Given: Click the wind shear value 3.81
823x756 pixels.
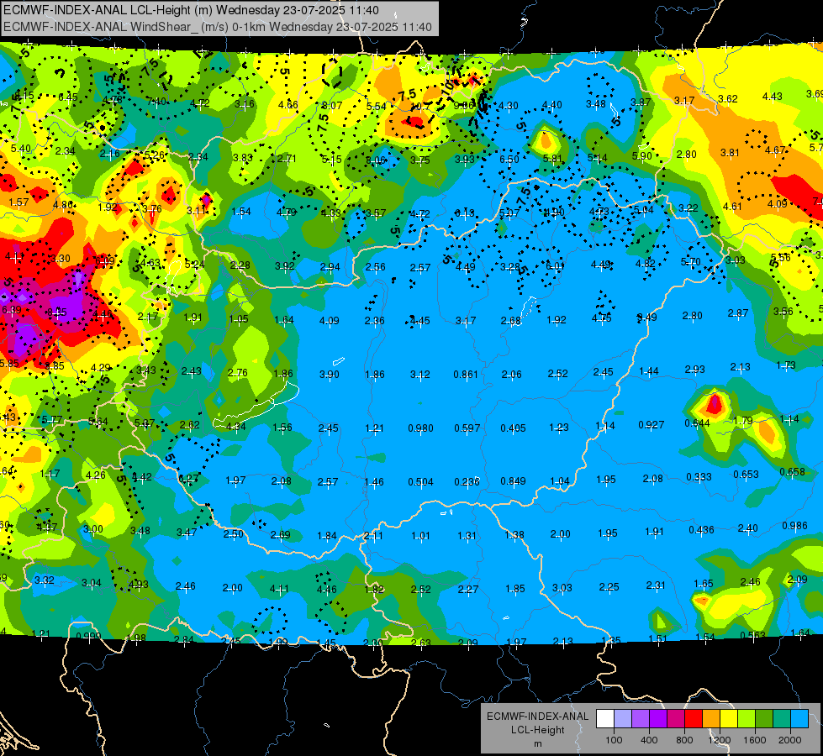Looking at the screenshot, I should point(730,153).
